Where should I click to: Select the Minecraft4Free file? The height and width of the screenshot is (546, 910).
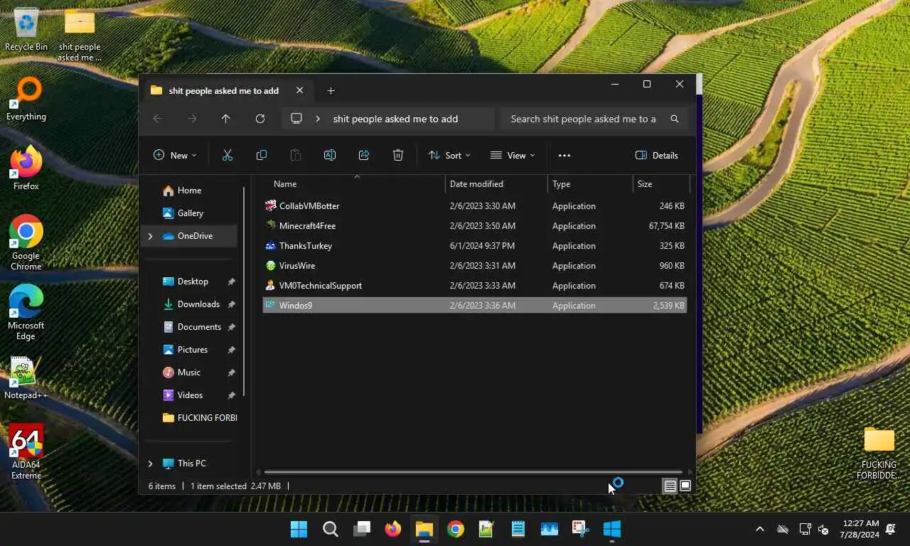point(474,226)
